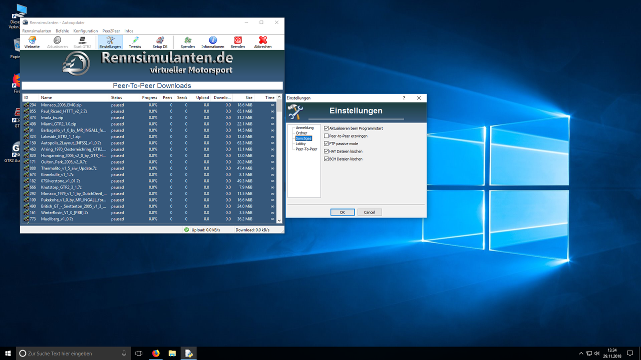Select row Oulton_Park_2005_v2_0.7z
Screen dimensions: 641x360
(x=149, y=162)
